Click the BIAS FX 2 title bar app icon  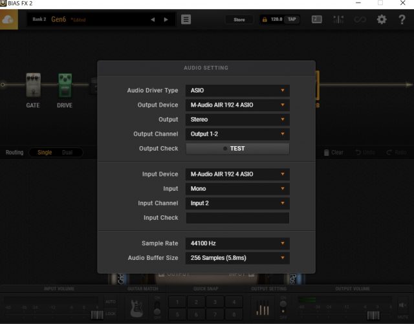point(3,3)
